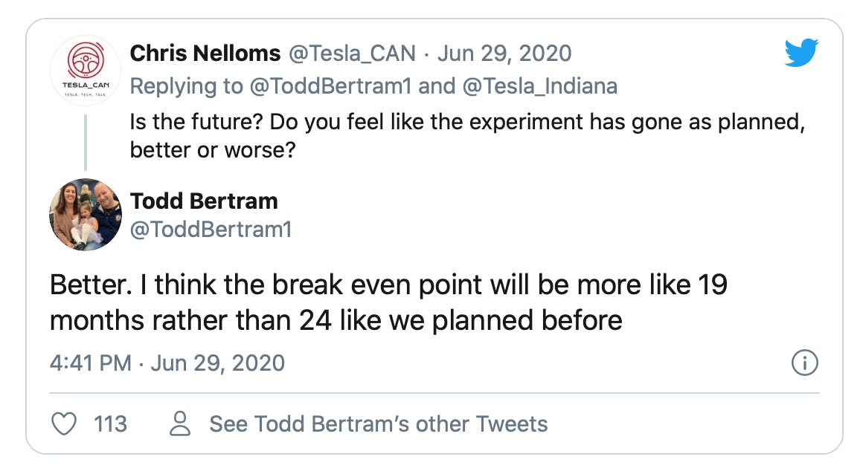Open the @ToddBertram1 mention in reply line
This screenshot has width=860, height=474.
tap(330, 86)
